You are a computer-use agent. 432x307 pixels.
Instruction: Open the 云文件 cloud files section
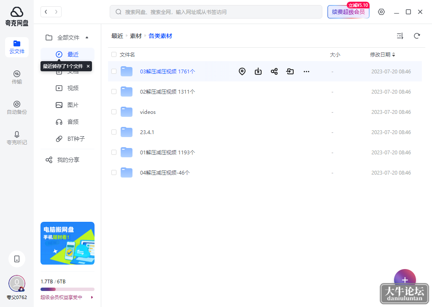pos(17,47)
